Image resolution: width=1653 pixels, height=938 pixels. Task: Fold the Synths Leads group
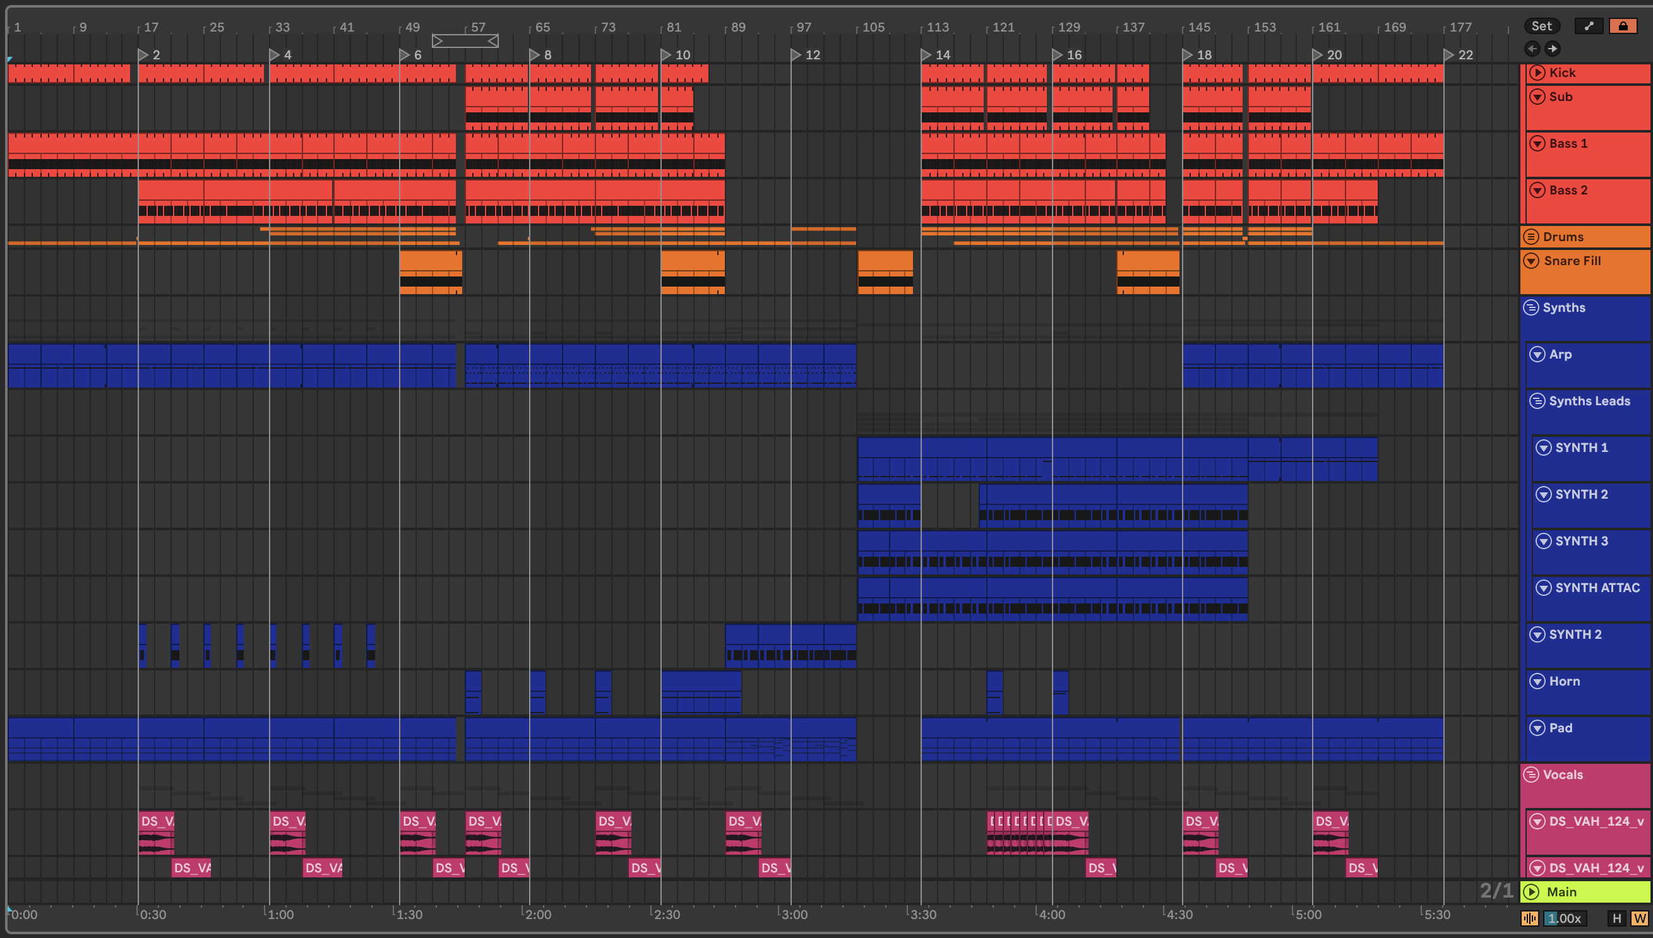pos(1537,401)
